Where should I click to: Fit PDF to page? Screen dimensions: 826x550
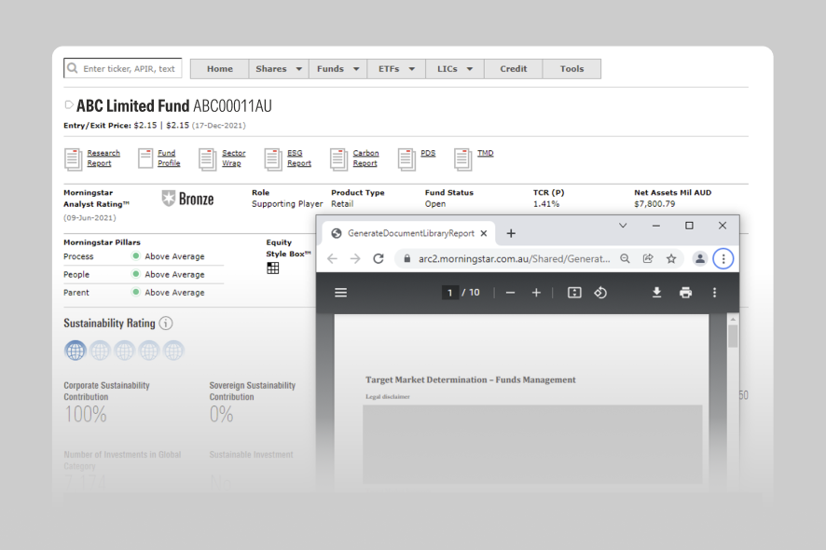click(574, 293)
